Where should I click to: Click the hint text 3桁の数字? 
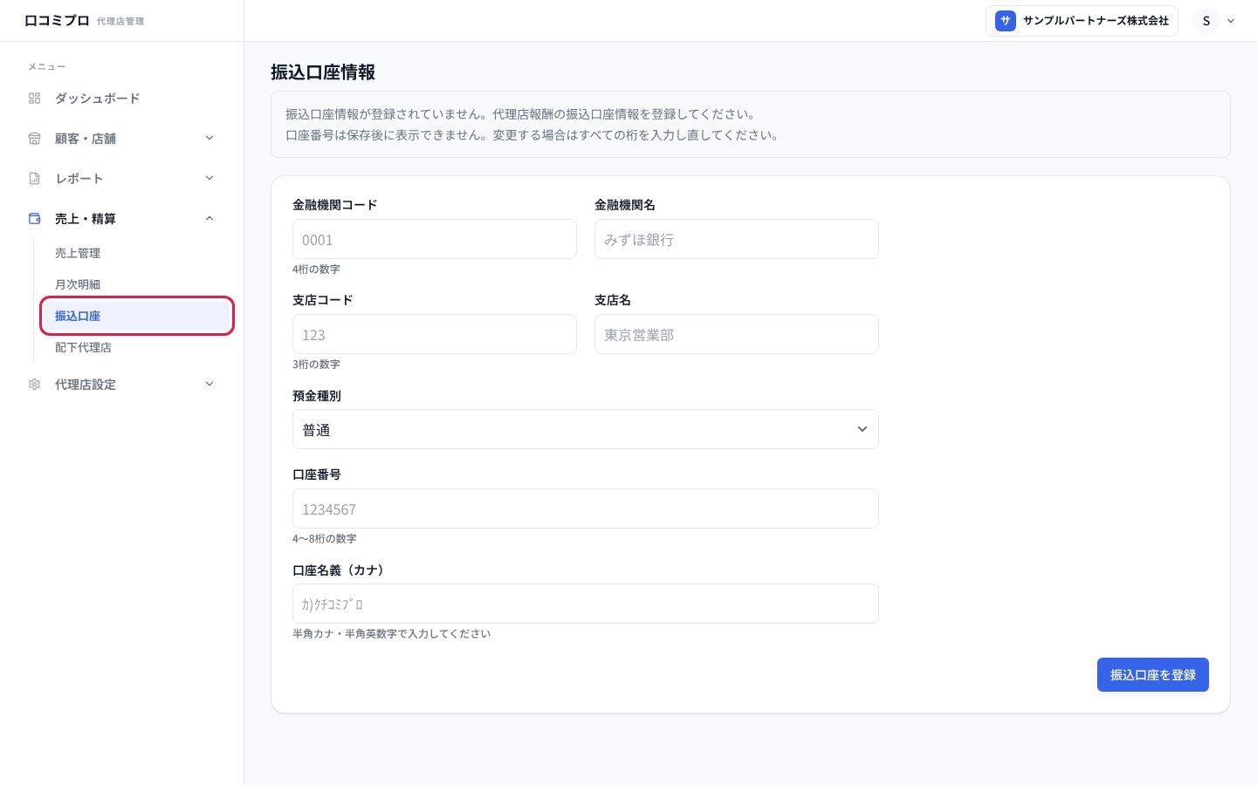pyautogui.click(x=316, y=365)
